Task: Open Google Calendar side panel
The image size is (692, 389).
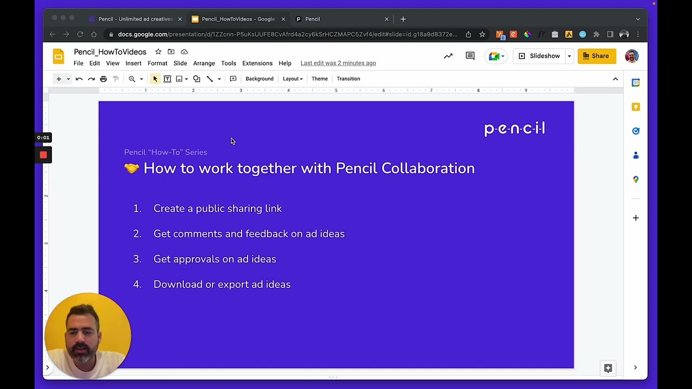Action: [636, 83]
